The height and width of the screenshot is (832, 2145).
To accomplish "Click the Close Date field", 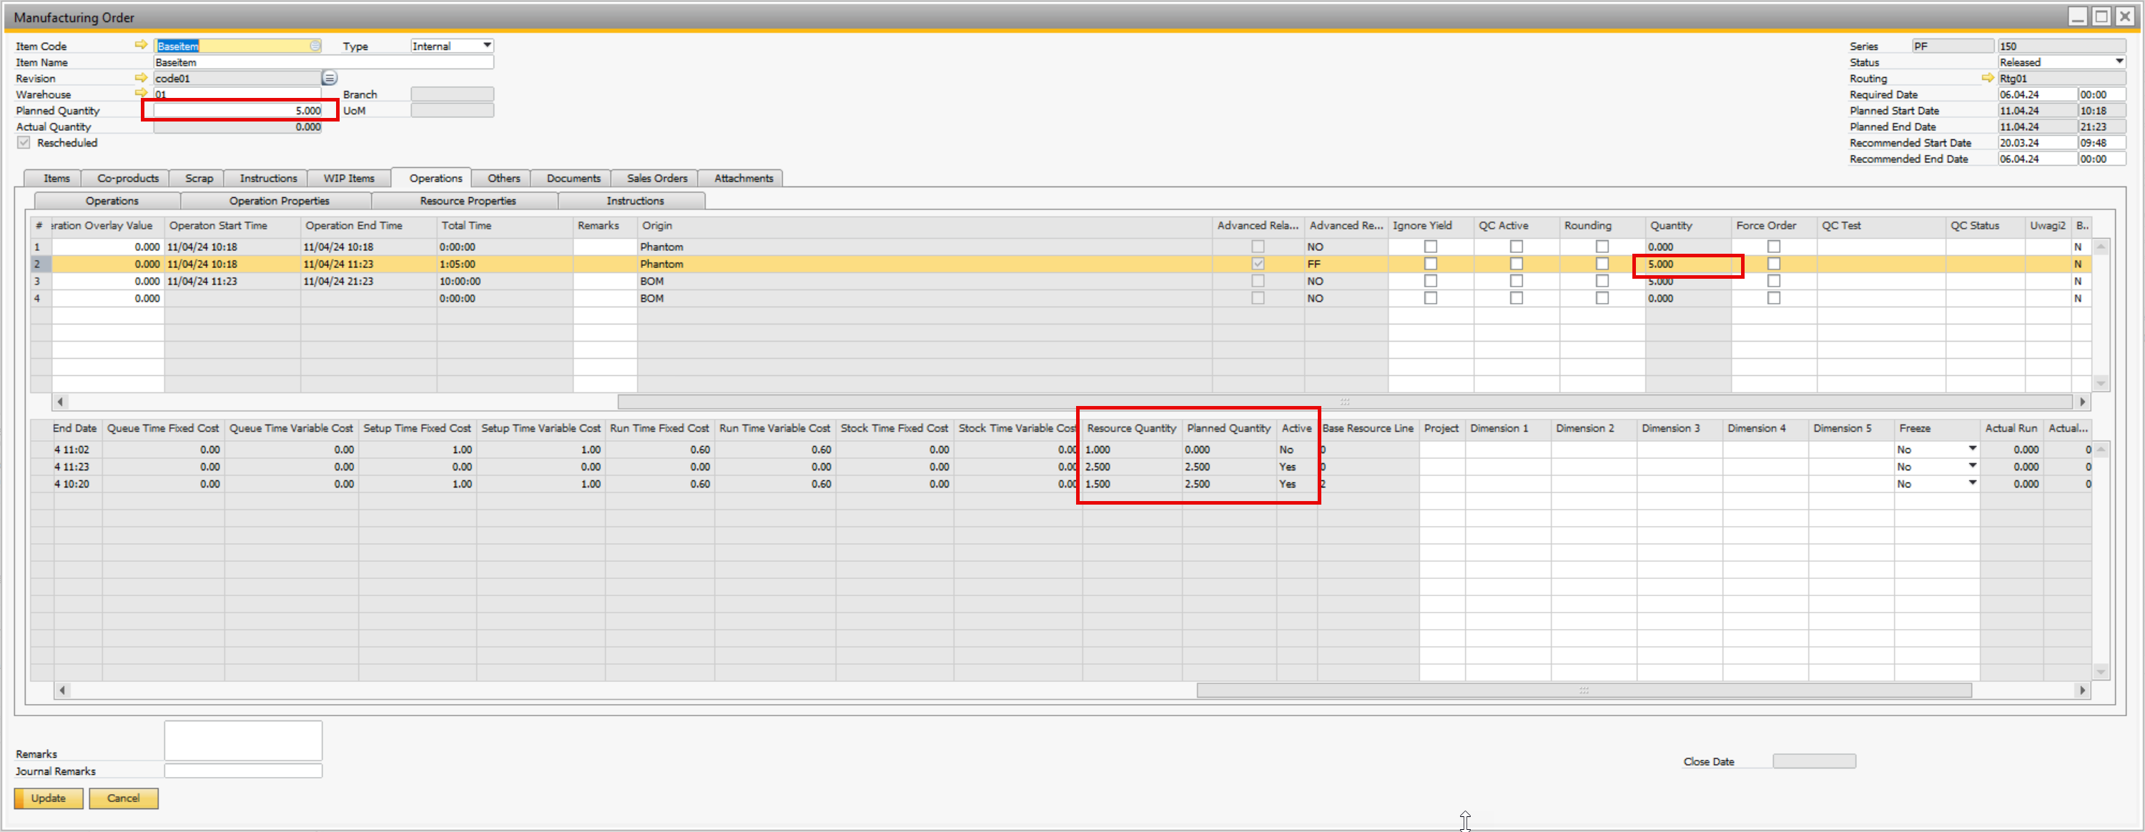I will click(x=1813, y=761).
